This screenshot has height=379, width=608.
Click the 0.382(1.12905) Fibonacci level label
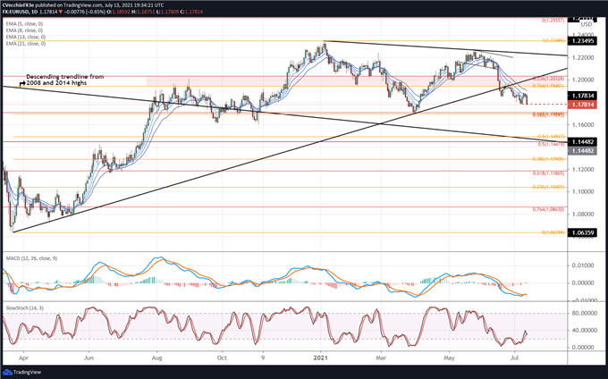(550, 159)
